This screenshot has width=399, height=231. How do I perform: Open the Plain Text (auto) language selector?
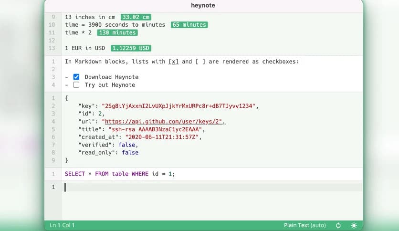(x=305, y=225)
